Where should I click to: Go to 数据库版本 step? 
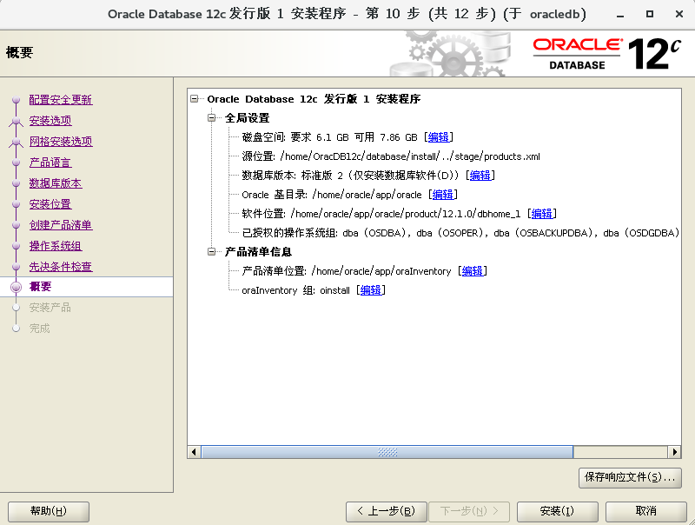click(x=56, y=183)
